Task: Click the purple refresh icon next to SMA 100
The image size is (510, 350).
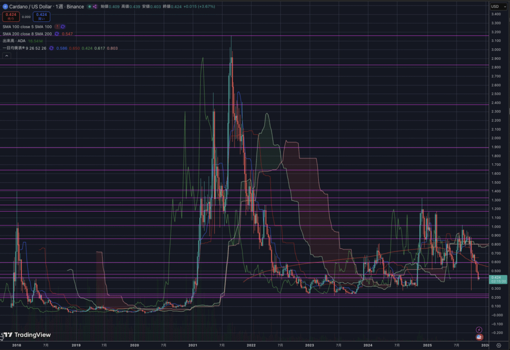Action: tap(63, 26)
